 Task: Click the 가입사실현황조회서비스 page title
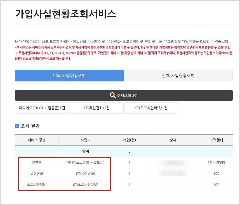coord(65,14)
